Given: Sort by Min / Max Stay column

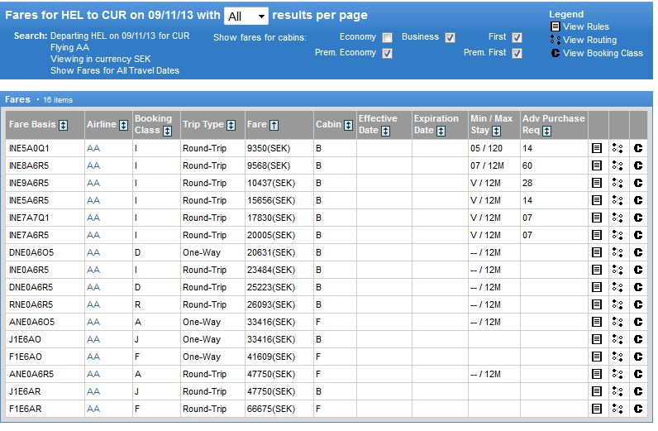Looking at the screenshot, I should point(496,131).
